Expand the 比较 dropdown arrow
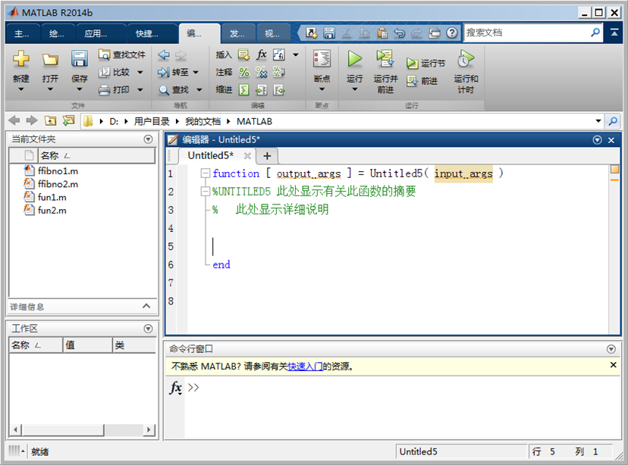This screenshot has width=628, height=465. [140, 73]
